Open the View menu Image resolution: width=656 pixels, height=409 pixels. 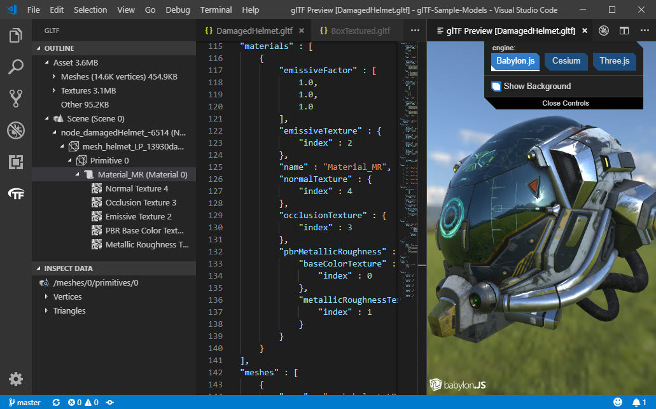click(x=126, y=10)
